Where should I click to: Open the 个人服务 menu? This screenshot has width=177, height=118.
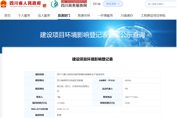pos(24,15)
